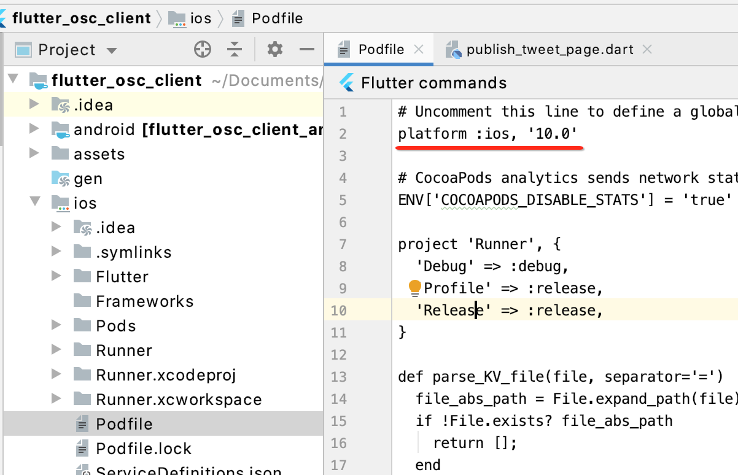Image resolution: width=738 pixels, height=475 pixels.
Task: Click the project 'Runner' line
Action: click(x=480, y=244)
